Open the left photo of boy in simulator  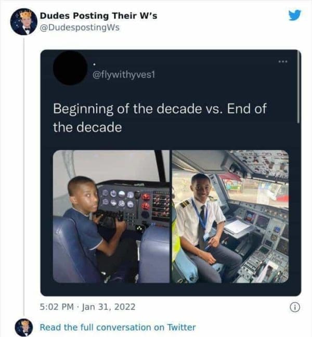(111, 216)
